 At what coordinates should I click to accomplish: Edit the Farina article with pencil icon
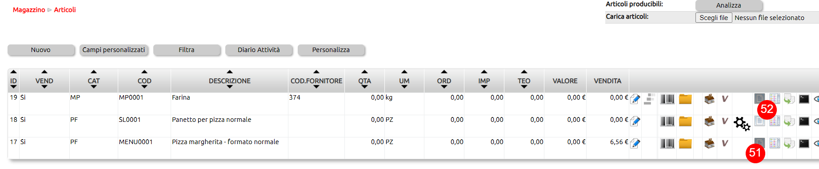click(x=635, y=99)
